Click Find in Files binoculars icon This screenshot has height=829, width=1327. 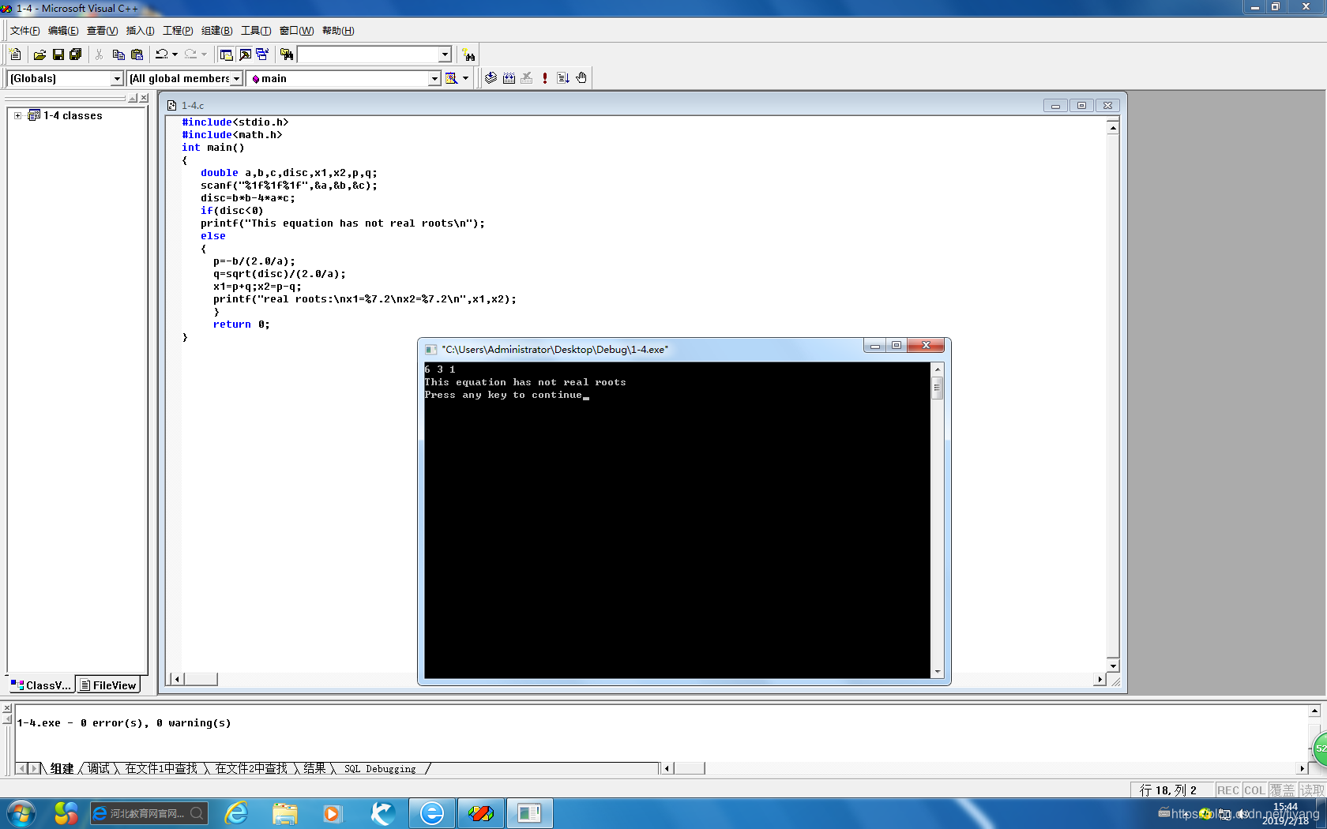[287, 54]
